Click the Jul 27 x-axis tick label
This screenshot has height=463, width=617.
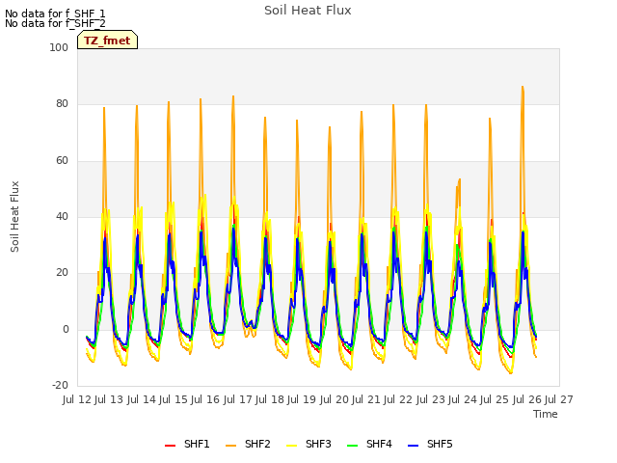tap(559, 399)
